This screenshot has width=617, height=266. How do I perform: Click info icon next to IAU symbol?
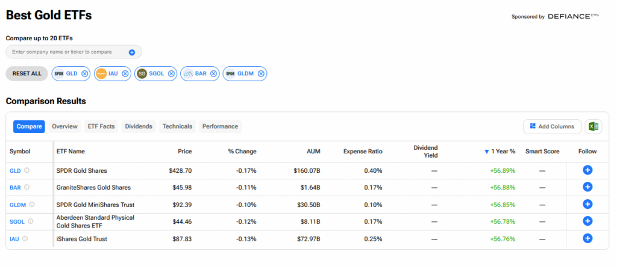pyautogui.click(x=25, y=238)
